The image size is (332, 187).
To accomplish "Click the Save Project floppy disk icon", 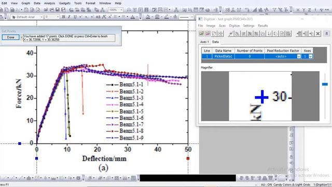I will tap(58, 10).
